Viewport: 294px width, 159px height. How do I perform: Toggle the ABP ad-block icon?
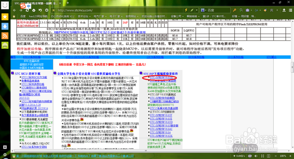tap(250, 156)
